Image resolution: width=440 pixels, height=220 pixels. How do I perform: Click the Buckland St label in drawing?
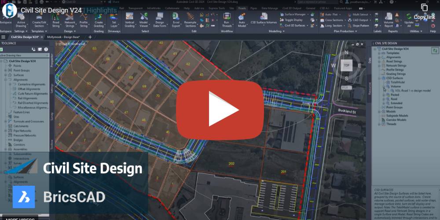[347, 110]
